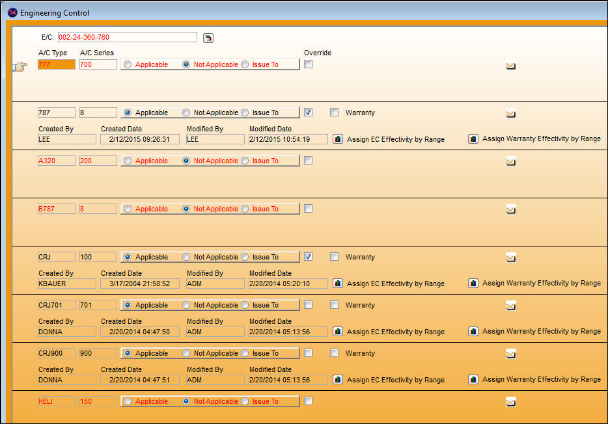
Task: Open the envelope icon on the 777 row
Action: [x=510, y=66]
